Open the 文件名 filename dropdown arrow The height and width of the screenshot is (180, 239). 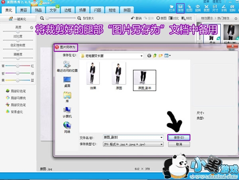pyautogui.click(x=161, y=137)
